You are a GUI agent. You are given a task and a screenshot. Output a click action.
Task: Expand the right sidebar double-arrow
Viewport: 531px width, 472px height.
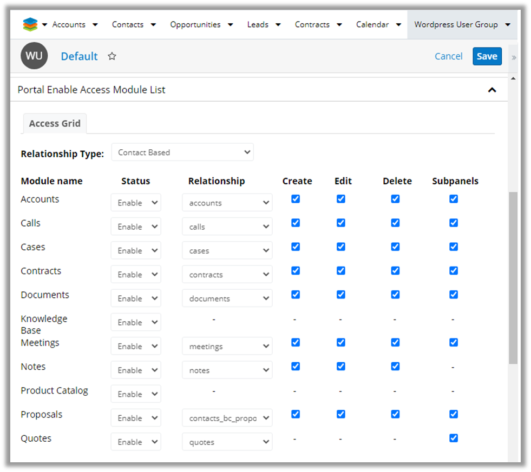(514, 57)
